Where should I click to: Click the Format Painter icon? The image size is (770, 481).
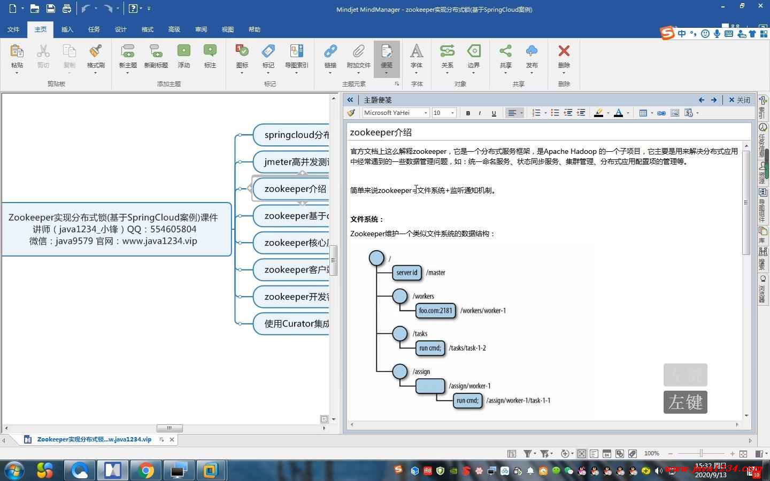click(x=96, y=51)
